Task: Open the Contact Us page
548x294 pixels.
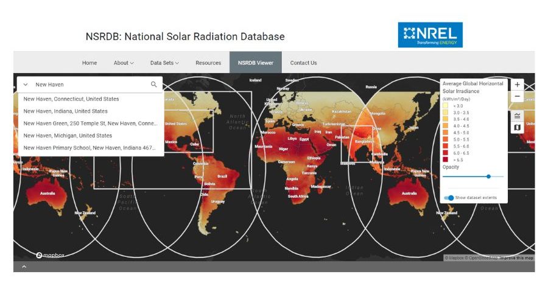Action: (x=303, y=63)
